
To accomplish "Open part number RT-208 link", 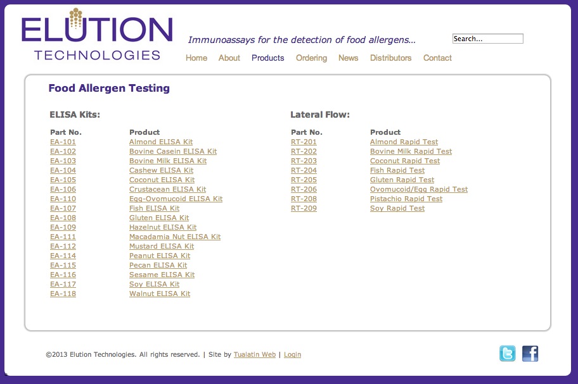I will click(304, 199).
